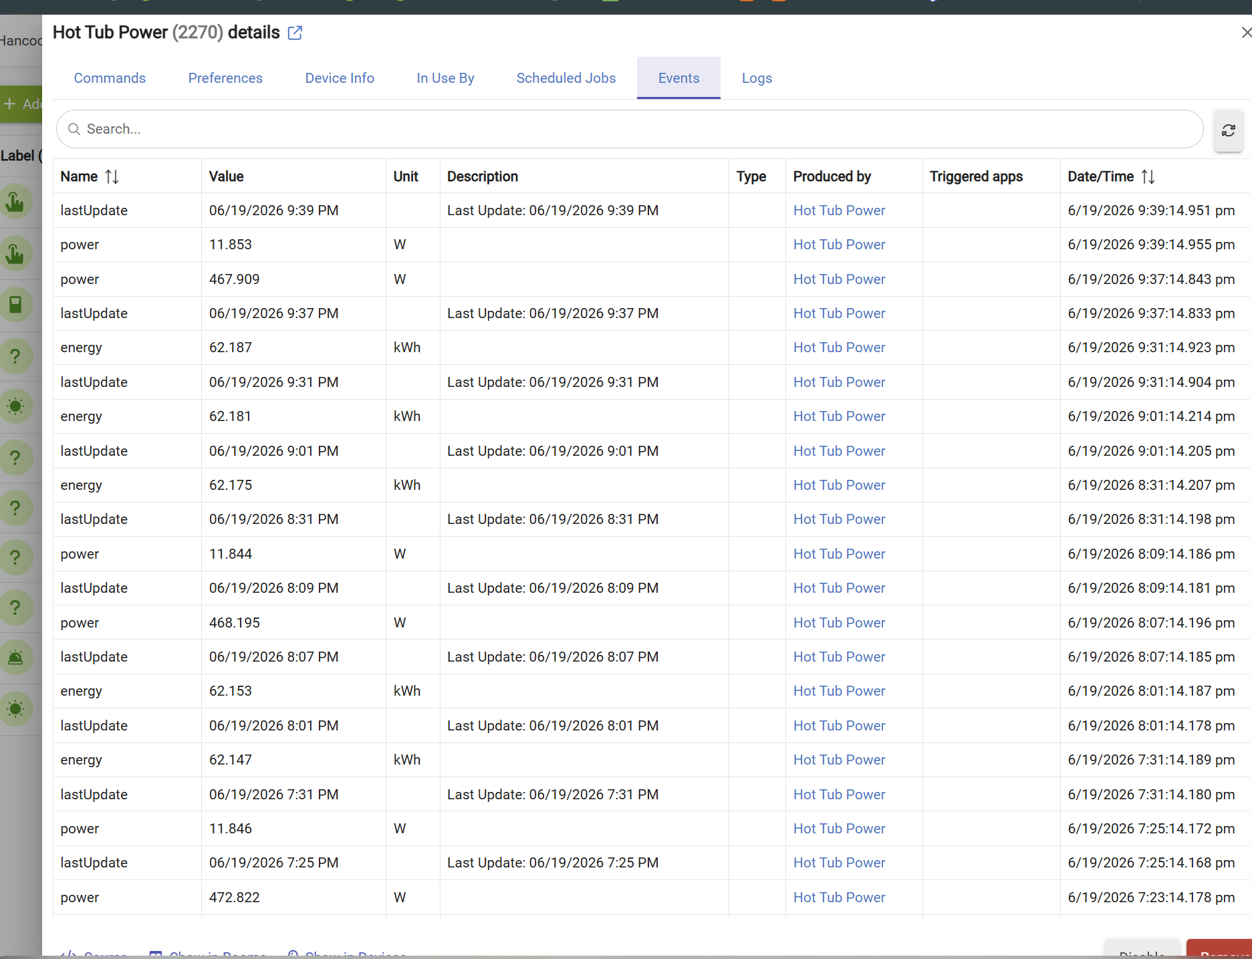Viewport: 1252px width, 959px height.
Task: Click description Last Update 06/19/2026 7:25 PM
Action: click(553, 863)
